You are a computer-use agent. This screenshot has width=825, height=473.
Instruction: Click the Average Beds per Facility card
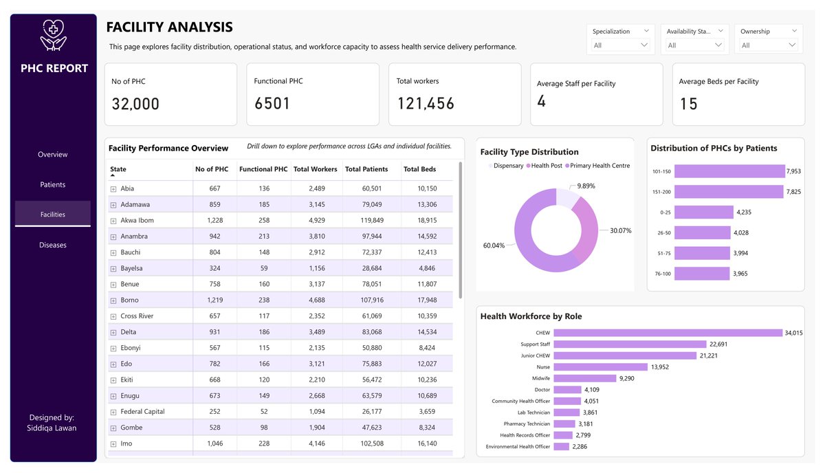[738, 95]
